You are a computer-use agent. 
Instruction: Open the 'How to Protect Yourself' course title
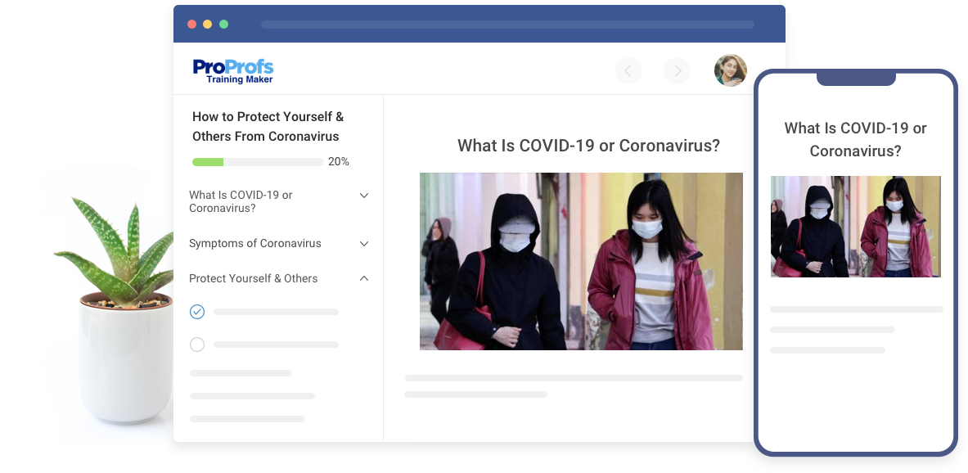point(268,127)
